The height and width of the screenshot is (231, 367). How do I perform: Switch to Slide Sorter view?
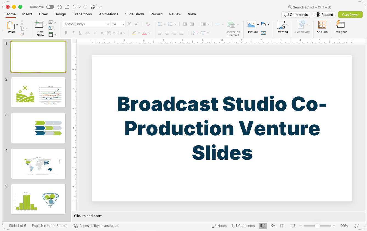[273, 226]
